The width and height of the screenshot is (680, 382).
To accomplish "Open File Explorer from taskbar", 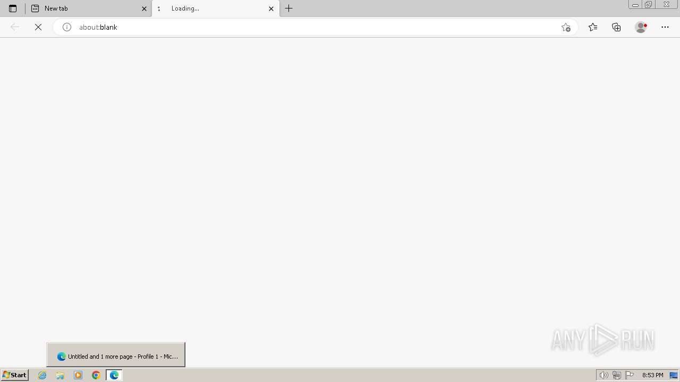I will pos(60,375).
